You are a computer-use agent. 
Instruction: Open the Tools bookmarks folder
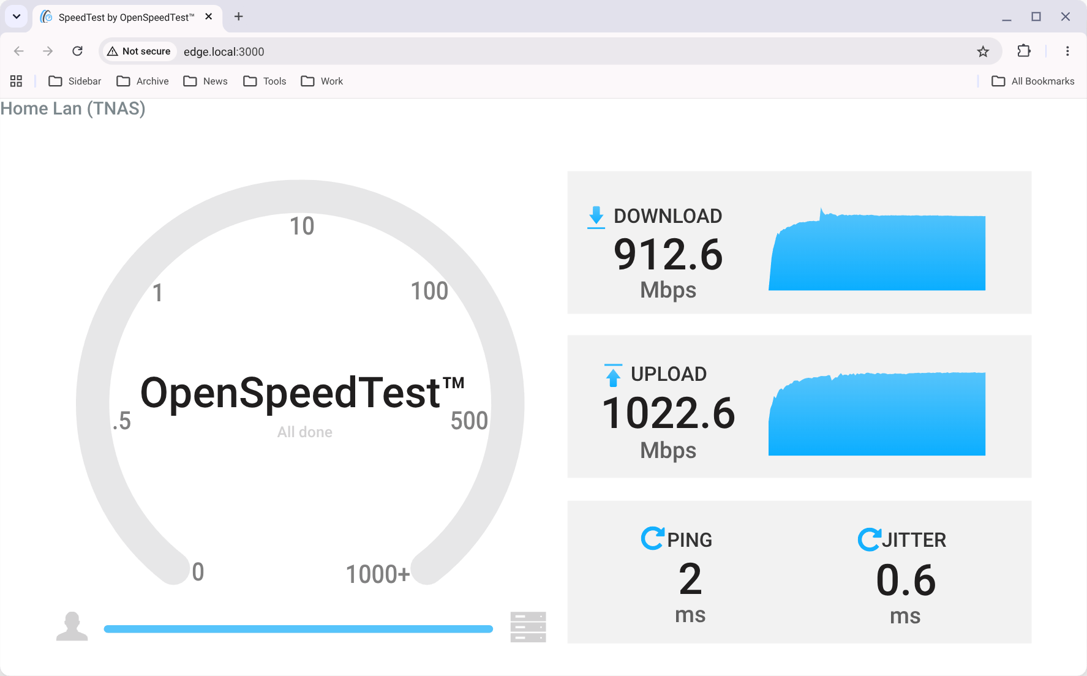[x=265, y=81]
